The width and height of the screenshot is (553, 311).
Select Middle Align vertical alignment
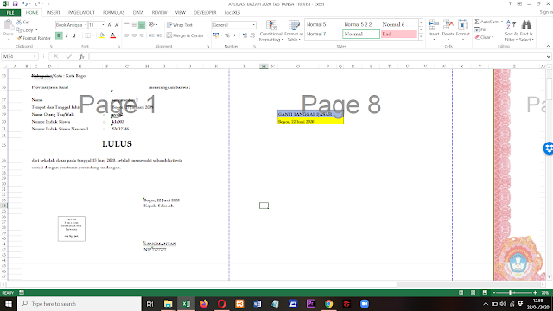coord(134,25)
